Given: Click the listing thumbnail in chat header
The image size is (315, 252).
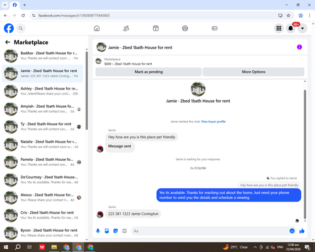Looking at the screenshot, I should click(101, 47).
